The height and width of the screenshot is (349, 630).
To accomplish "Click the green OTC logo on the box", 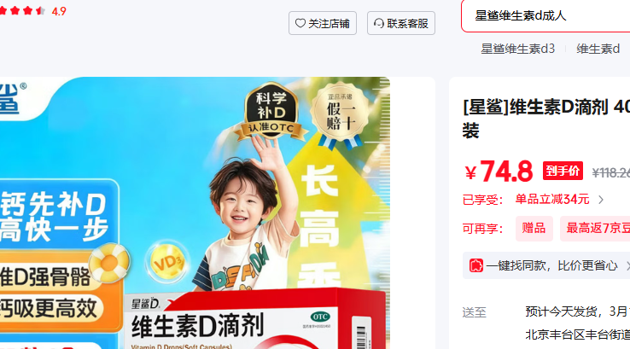I will pos(320,317).
